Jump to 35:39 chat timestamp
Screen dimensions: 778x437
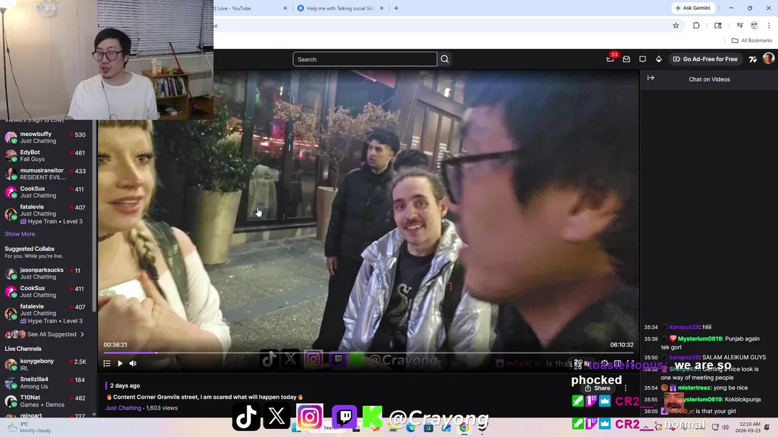click(x=651, y=339)
